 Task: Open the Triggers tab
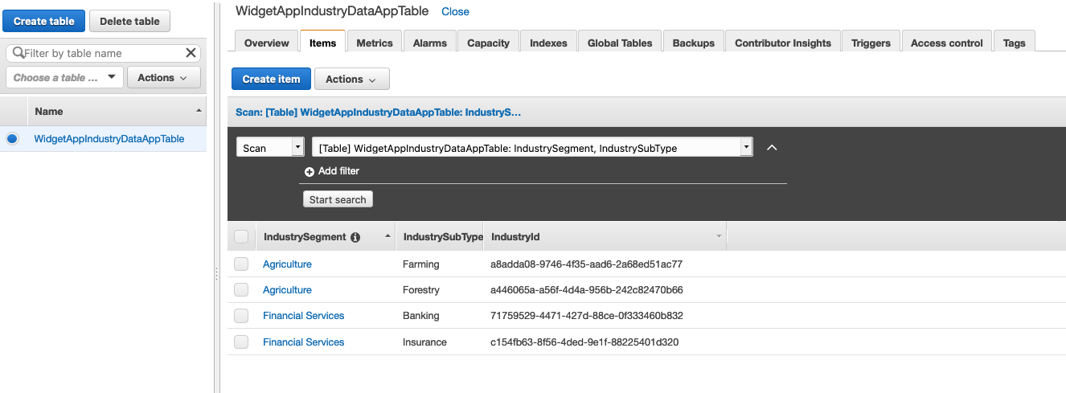871,43
